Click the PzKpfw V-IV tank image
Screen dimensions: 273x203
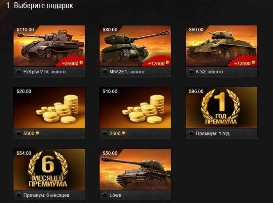(x=49, y=46)
